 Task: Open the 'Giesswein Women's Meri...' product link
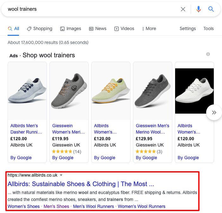pos(68,129)
